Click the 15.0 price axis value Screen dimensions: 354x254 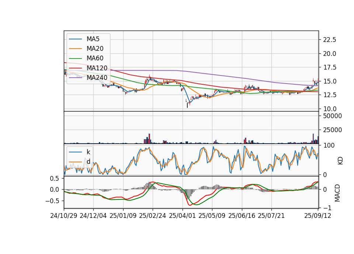[x=330, y=81]
